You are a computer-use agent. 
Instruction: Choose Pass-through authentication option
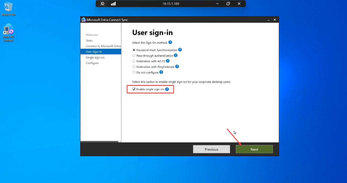pyautogui.click(x=134, y=55)
